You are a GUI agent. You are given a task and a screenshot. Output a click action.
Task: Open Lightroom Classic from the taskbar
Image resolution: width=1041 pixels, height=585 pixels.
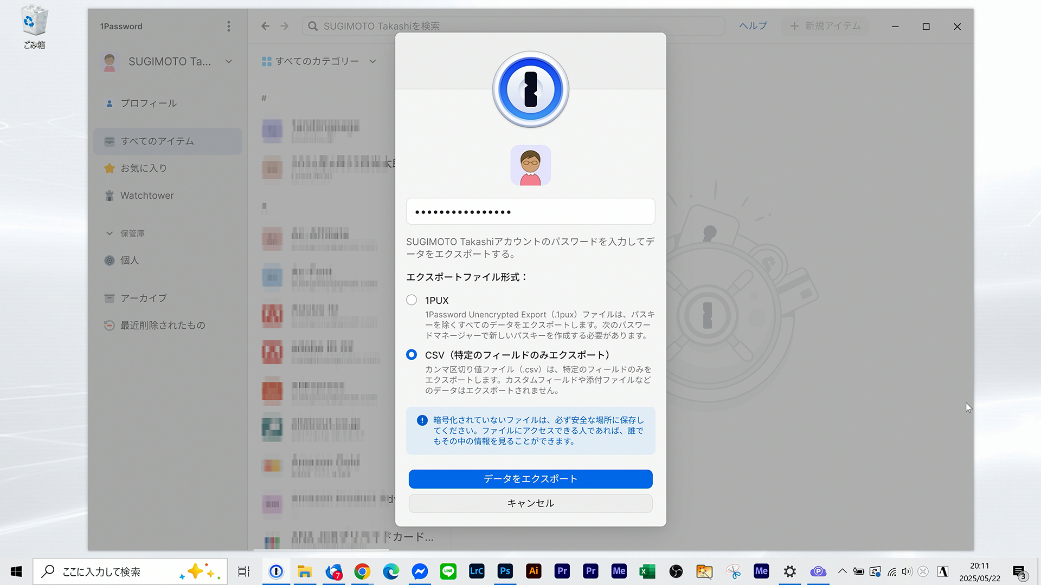pyautogui.click(x=477, y=571)
